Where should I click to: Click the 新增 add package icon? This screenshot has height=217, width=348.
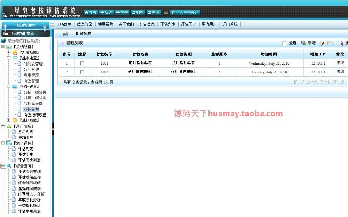[303, 43]
